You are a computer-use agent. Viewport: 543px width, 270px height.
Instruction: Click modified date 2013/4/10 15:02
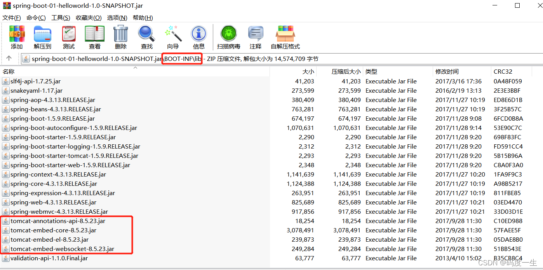tap(458, 258)
